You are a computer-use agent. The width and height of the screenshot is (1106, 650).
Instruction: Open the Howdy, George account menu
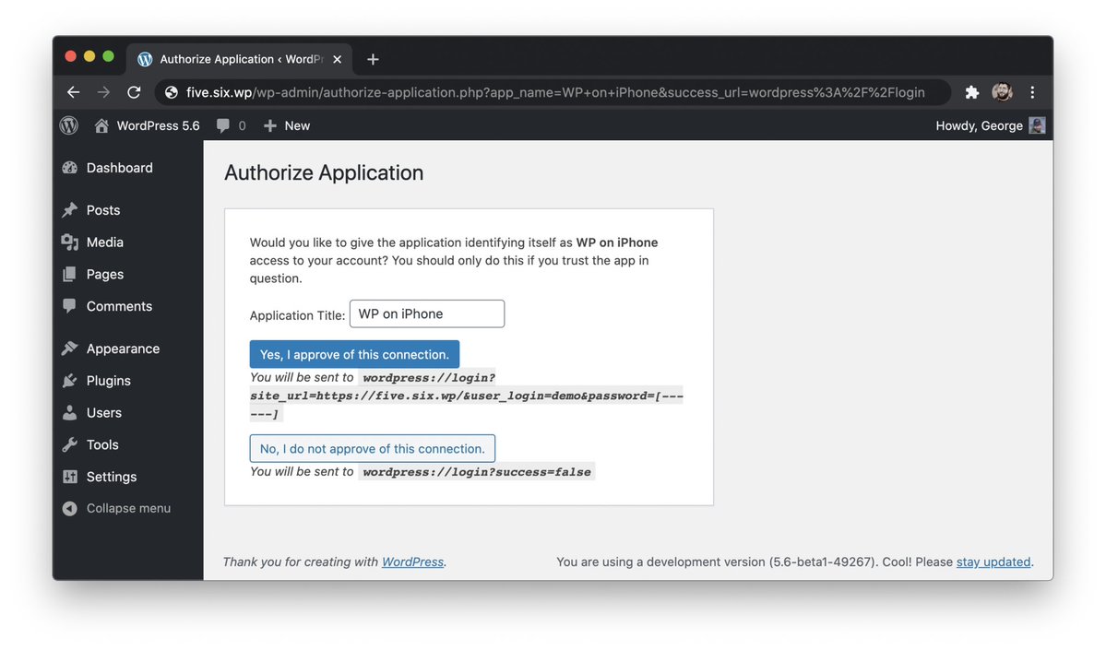click(990, 125)
